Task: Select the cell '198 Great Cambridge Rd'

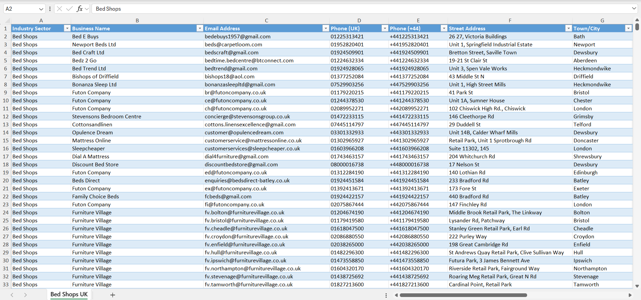Action: (510, 244)
